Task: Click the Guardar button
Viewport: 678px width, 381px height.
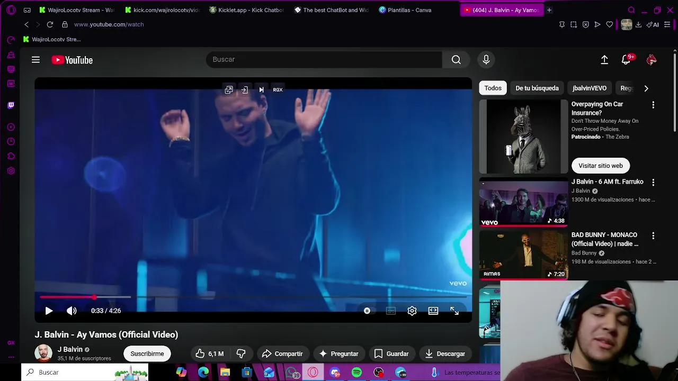Action: click(391, 353)
